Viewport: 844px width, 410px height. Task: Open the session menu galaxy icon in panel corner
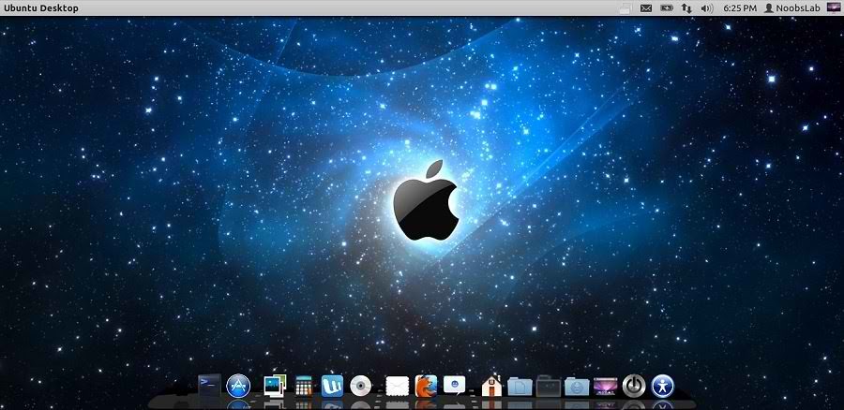(834, 7)
